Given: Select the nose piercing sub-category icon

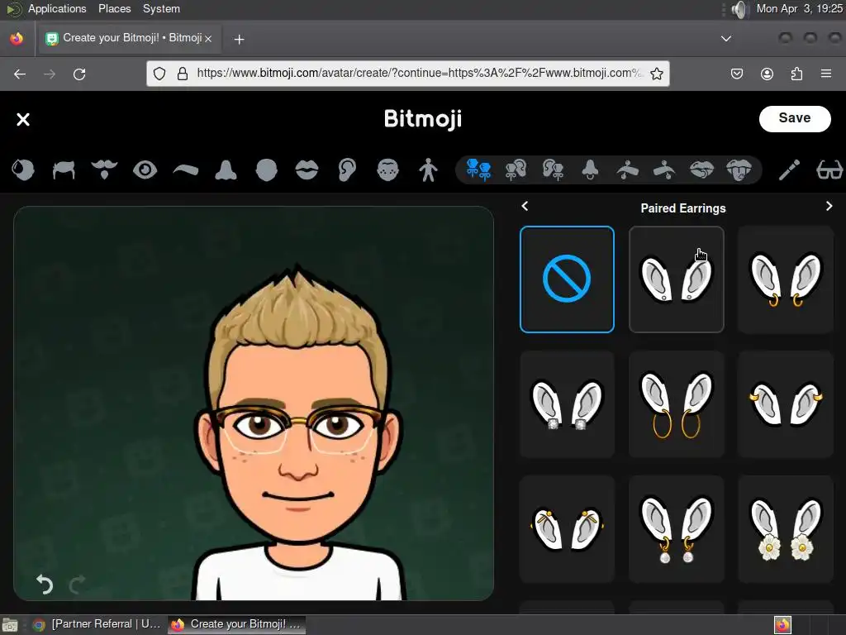Looking at the screenshot, I should 590,169.
